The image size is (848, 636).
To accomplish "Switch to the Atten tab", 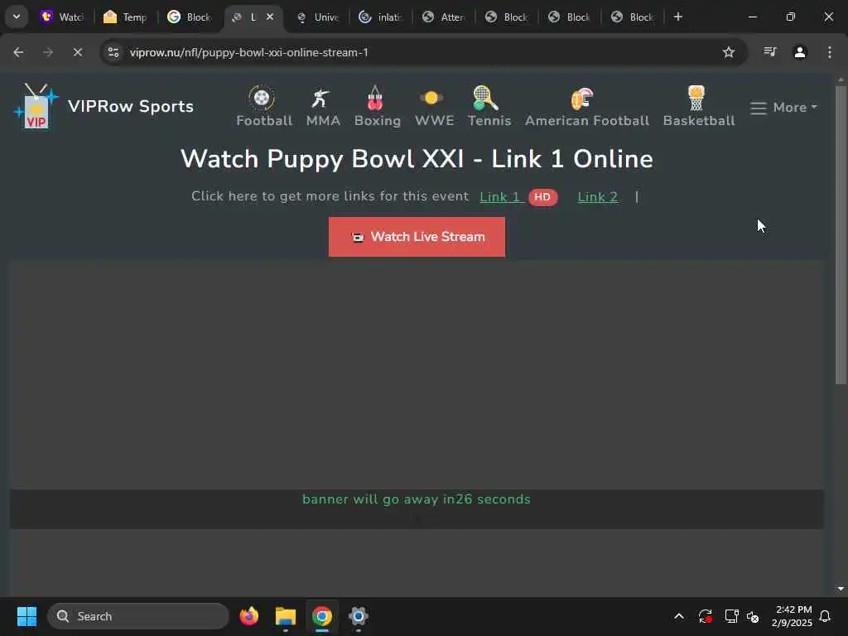I will coord(444,17).
